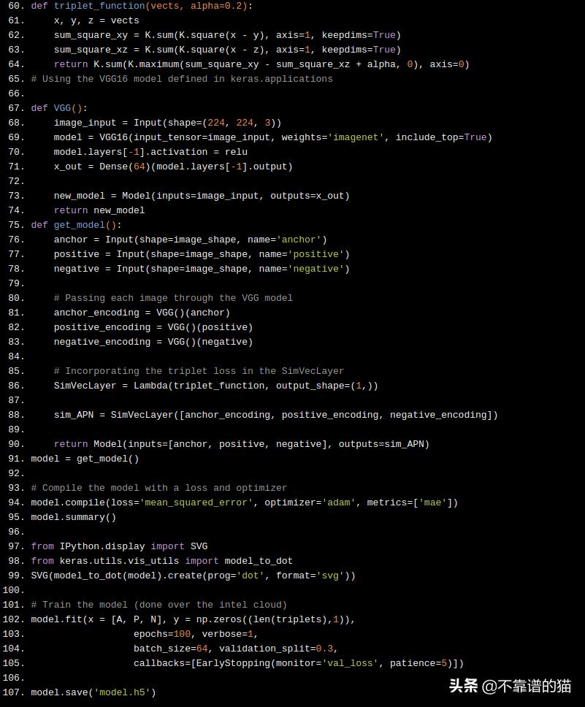Click 'epochs=100, verbose=1,' line
This screenshot has height=707, width=585.
[x=196, y=634]
